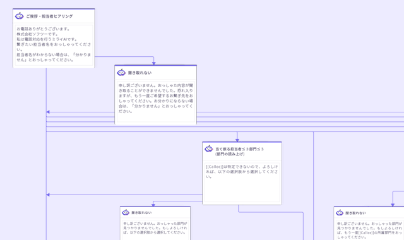Click message text starting 申し訳ございません。おっしゃった内容が聞き
This screenshot has width=404, height=240.
pos(156,99)
